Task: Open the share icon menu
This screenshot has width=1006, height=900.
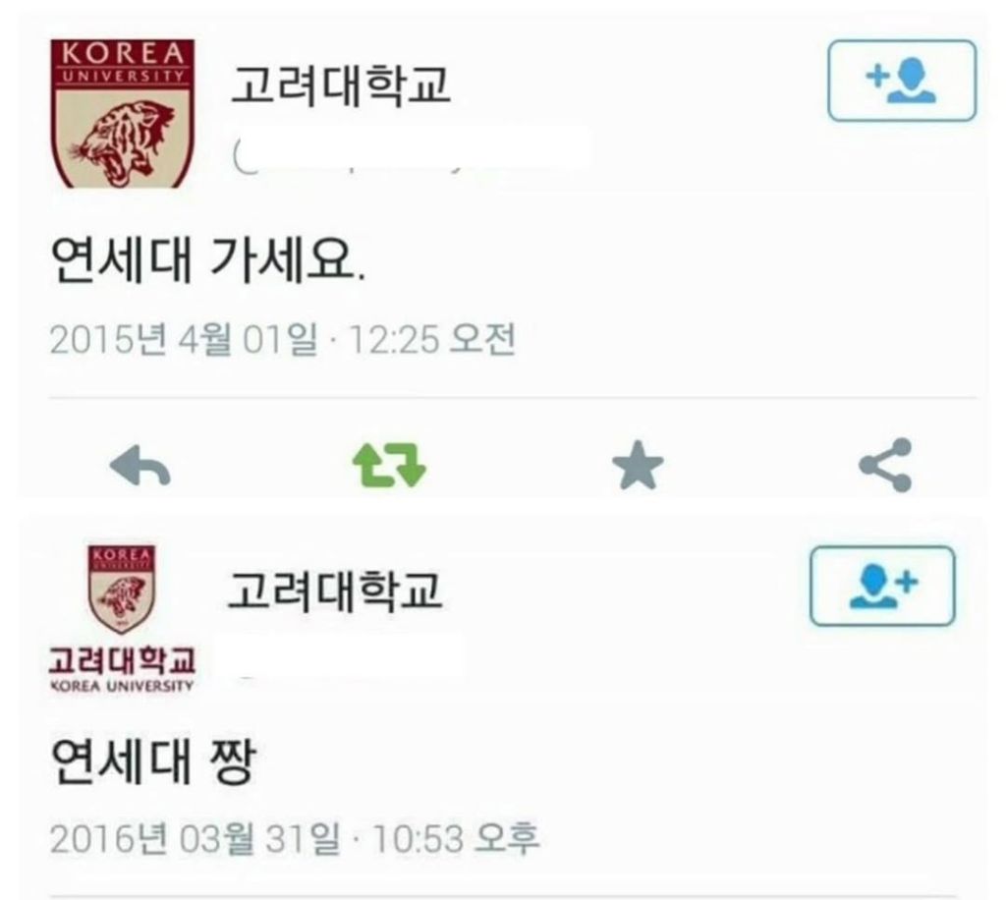Action: coord(885,465)
